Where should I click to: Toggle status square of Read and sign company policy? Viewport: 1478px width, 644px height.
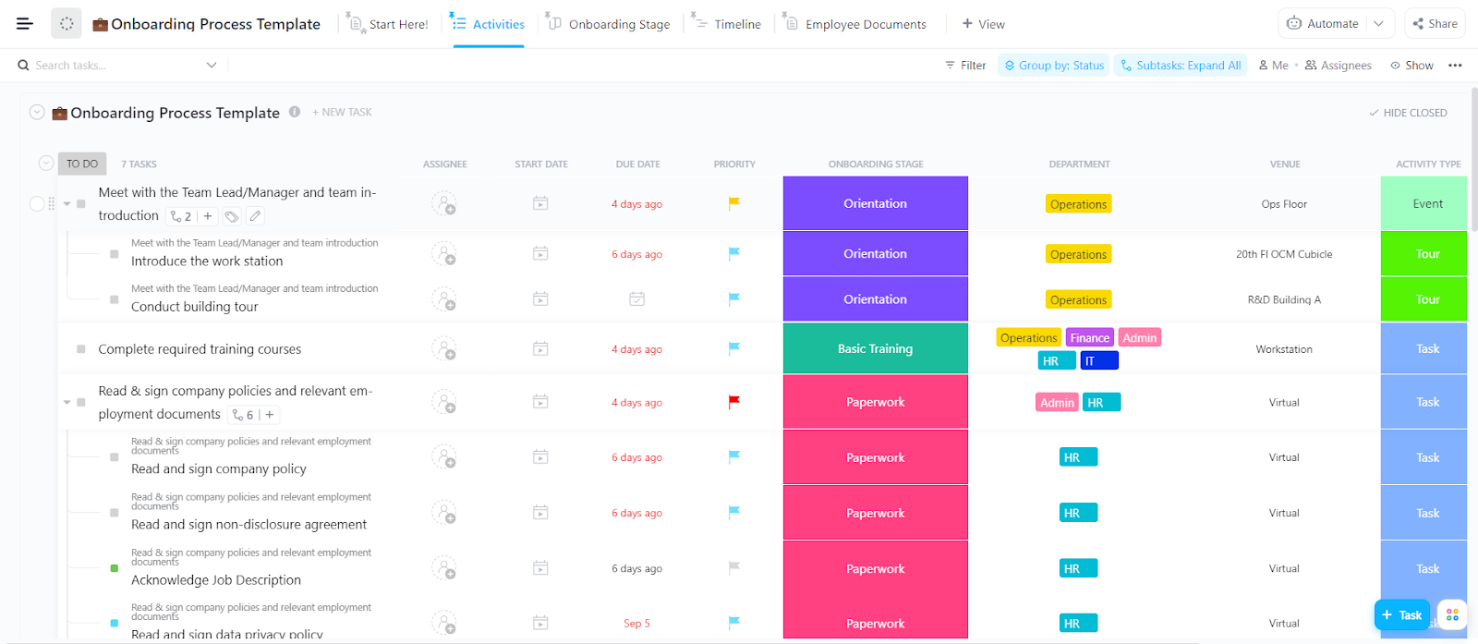point(115,457)
